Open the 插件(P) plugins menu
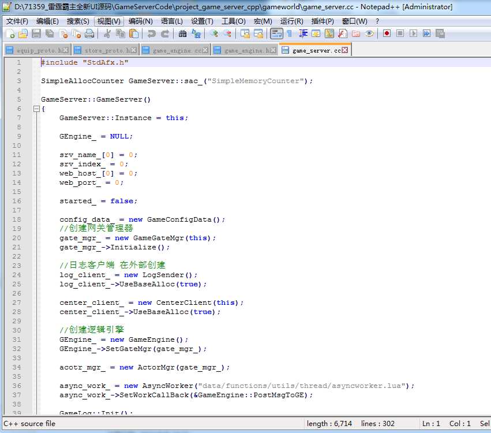This screenshot has height=433, width=491. [322, 21]
